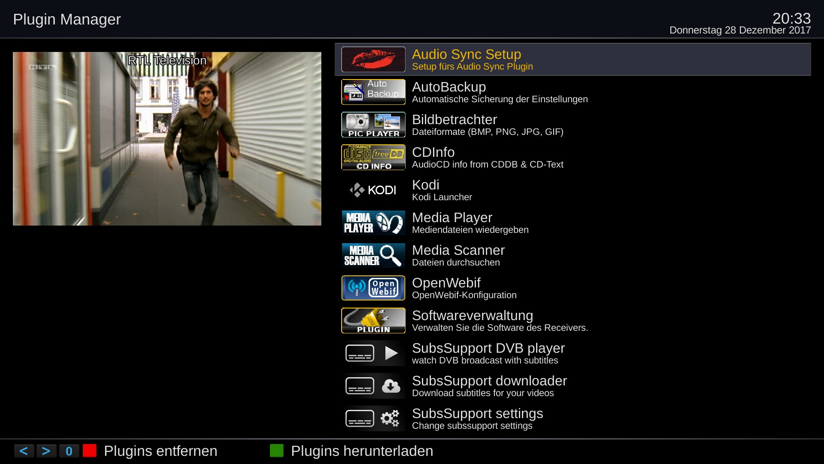Open the SubsSupport DVB player play icon
Screen dimensions: 824x464
coord(373,353)
